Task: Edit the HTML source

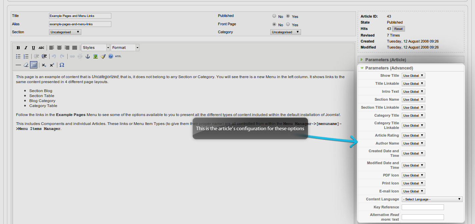Action: [118, 56]
